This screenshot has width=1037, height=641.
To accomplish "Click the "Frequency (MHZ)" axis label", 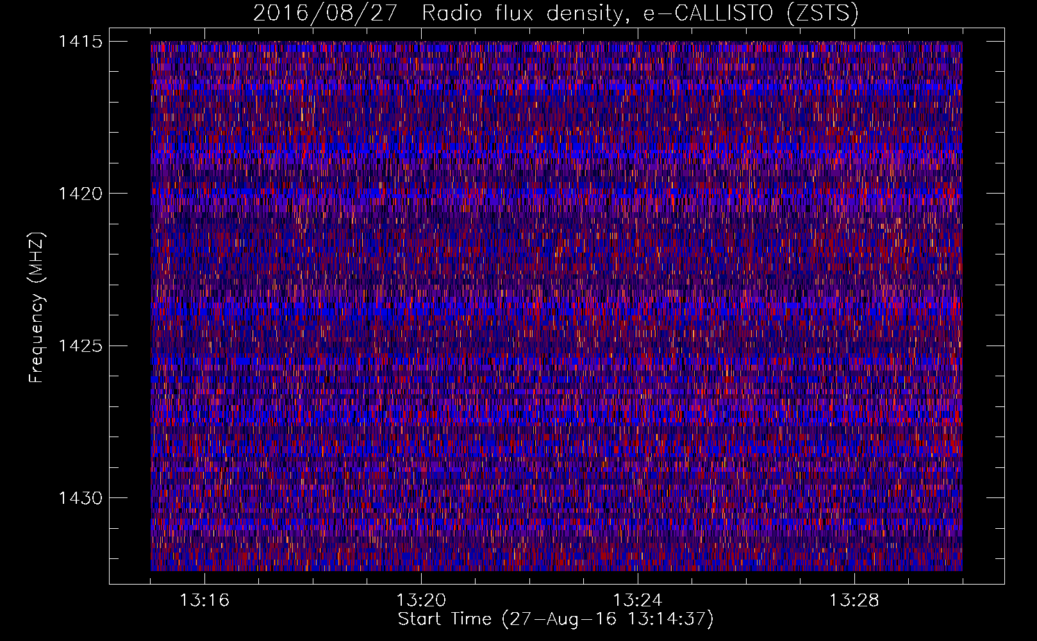I will 37,307.
